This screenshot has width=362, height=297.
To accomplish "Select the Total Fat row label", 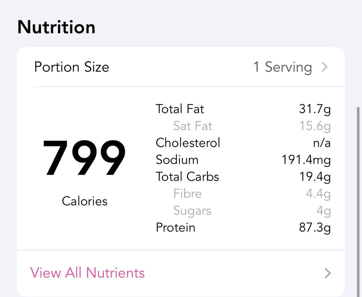I will pyautogui.click(x=180, y=109).
